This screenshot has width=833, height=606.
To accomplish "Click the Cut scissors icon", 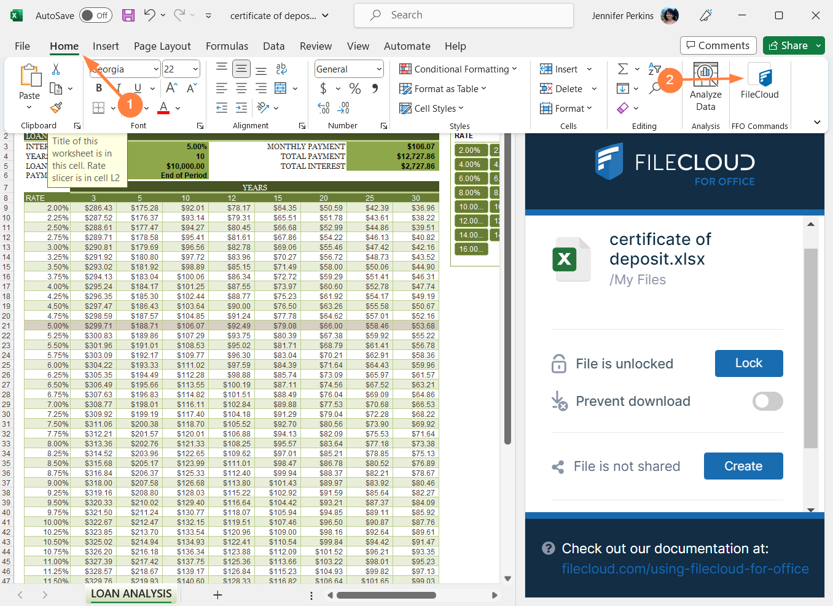I will pyautogui.click(x=56, y=69).
